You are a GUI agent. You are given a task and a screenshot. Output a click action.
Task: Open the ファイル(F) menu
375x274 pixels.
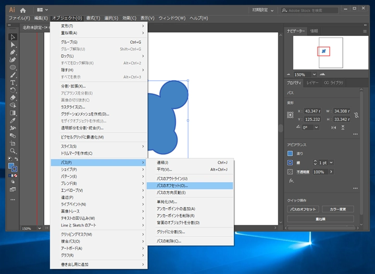pos(19,18)
